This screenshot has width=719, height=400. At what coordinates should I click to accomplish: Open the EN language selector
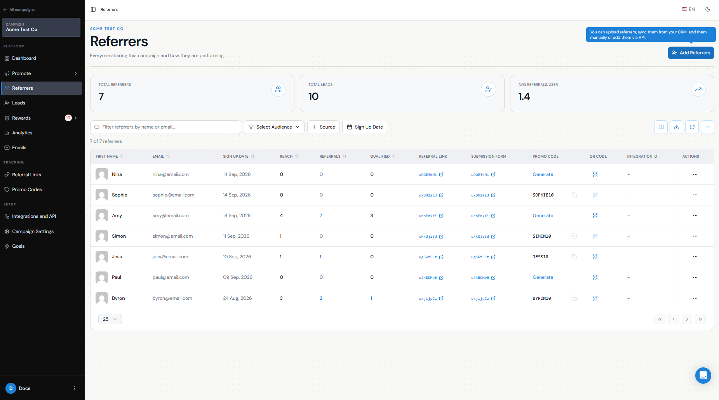point(688,9)
